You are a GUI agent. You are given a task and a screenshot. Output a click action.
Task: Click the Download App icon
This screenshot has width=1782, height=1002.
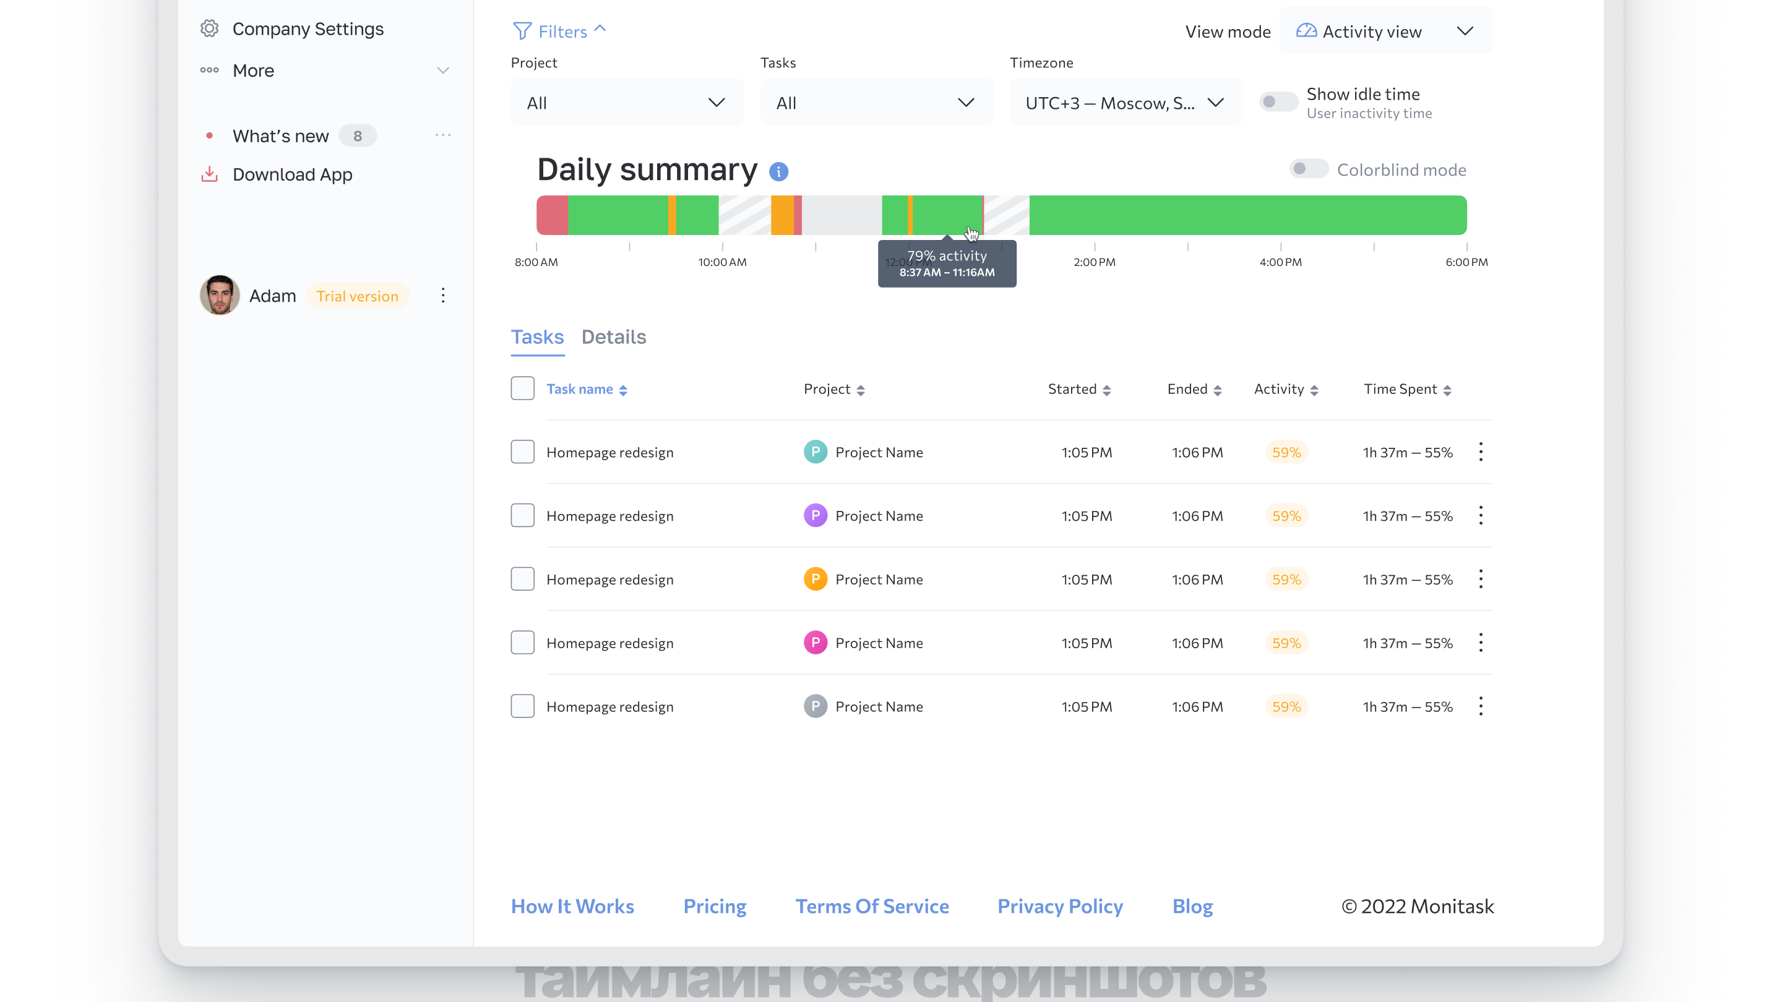pos(210,174)
